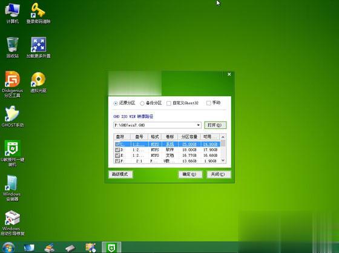Click the colorful taskbar icon beside the installer
339x253 pixels.
pos(91,248)
